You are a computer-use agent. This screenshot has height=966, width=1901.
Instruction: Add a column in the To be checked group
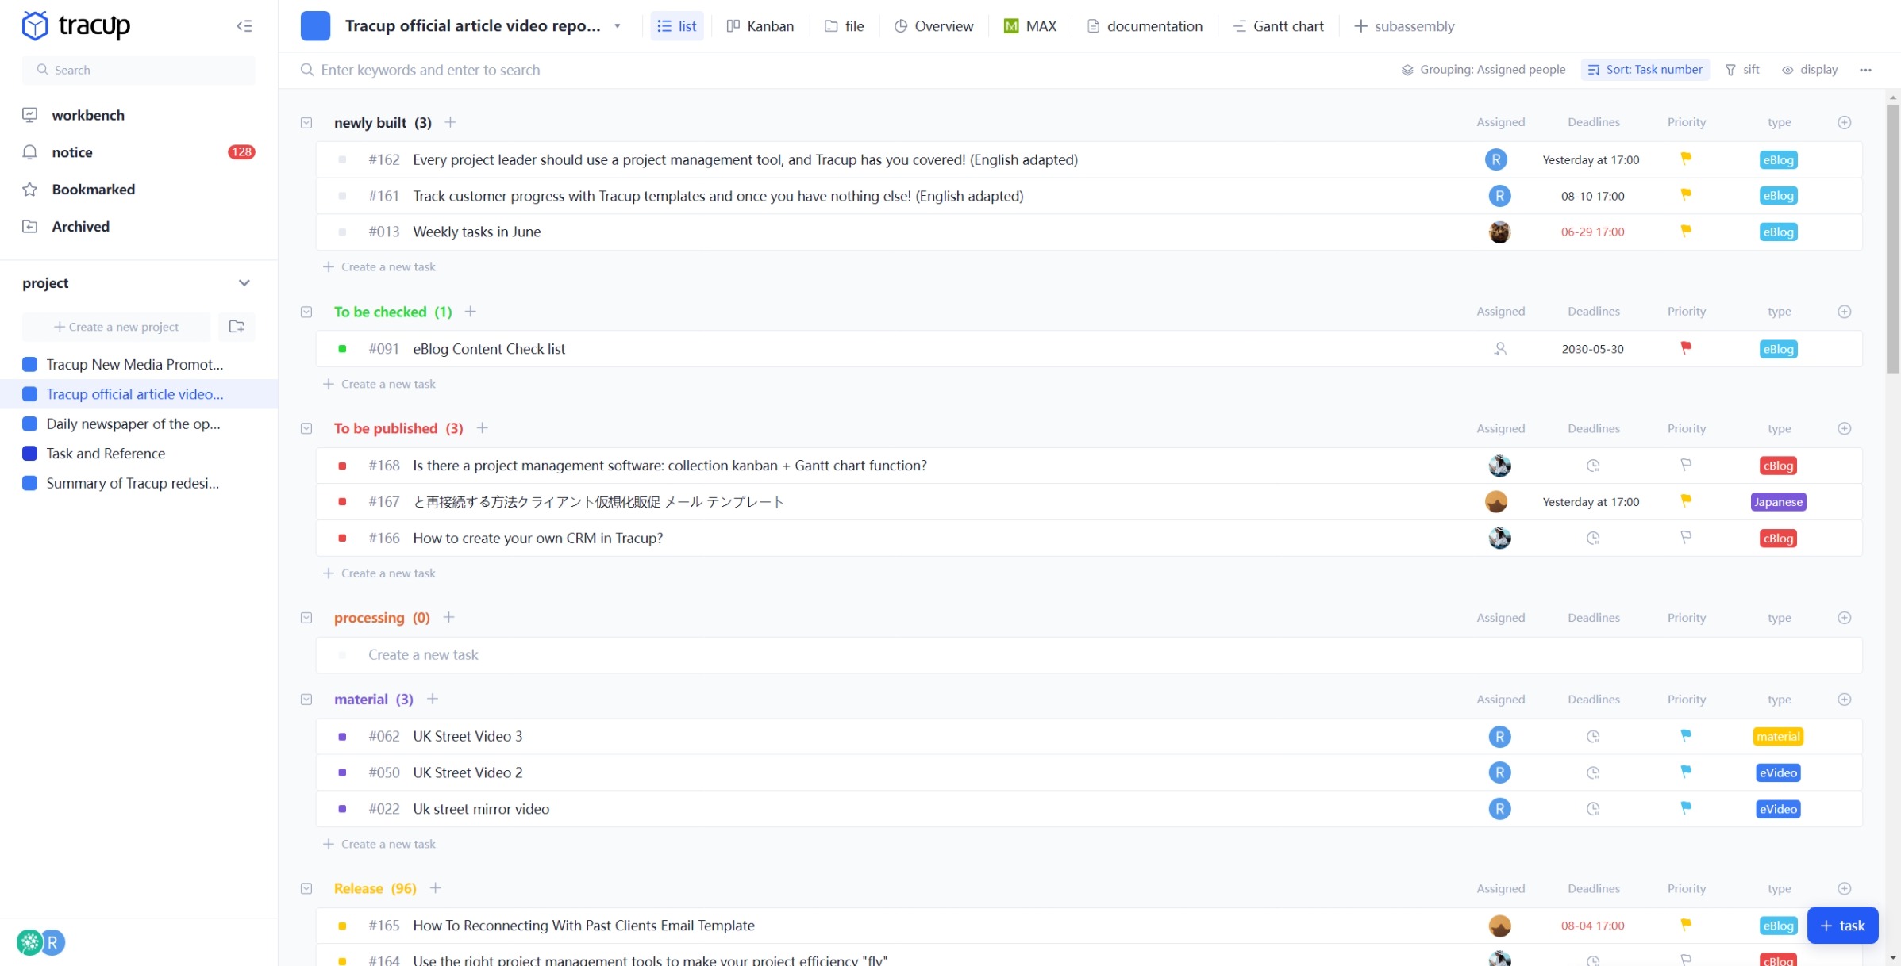(1844, 312)
